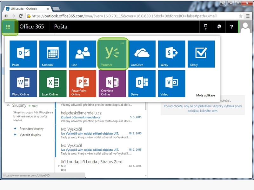Click the browser address bar
This screenshot has width=254, height=190.
(x=133, y=16)
